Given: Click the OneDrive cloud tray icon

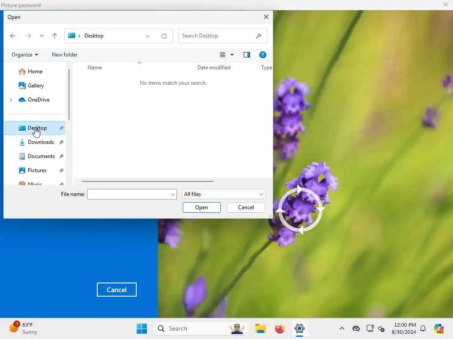Looking at the screenshot, I should pos(356,328).
